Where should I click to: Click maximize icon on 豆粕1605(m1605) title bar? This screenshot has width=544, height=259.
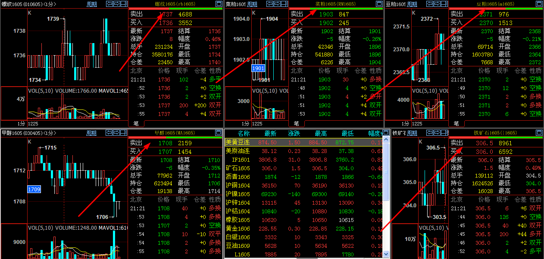click(x=539, y=4)
